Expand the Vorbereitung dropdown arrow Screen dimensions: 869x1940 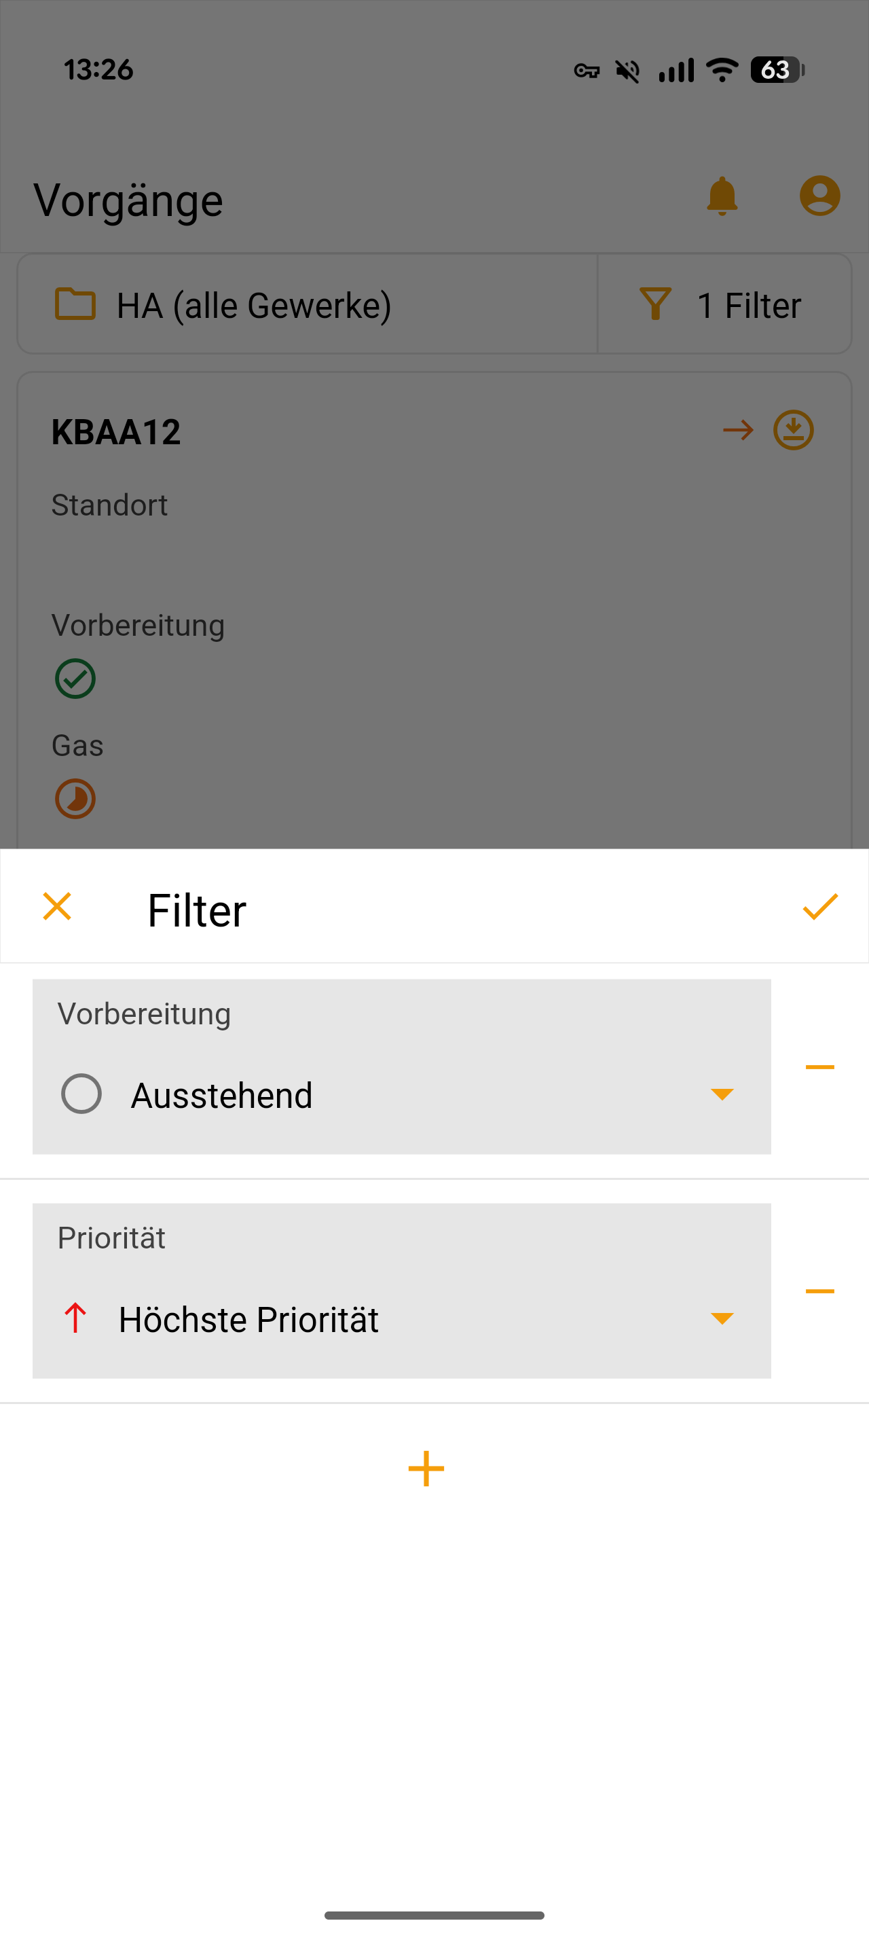[x=722, y=1094]
